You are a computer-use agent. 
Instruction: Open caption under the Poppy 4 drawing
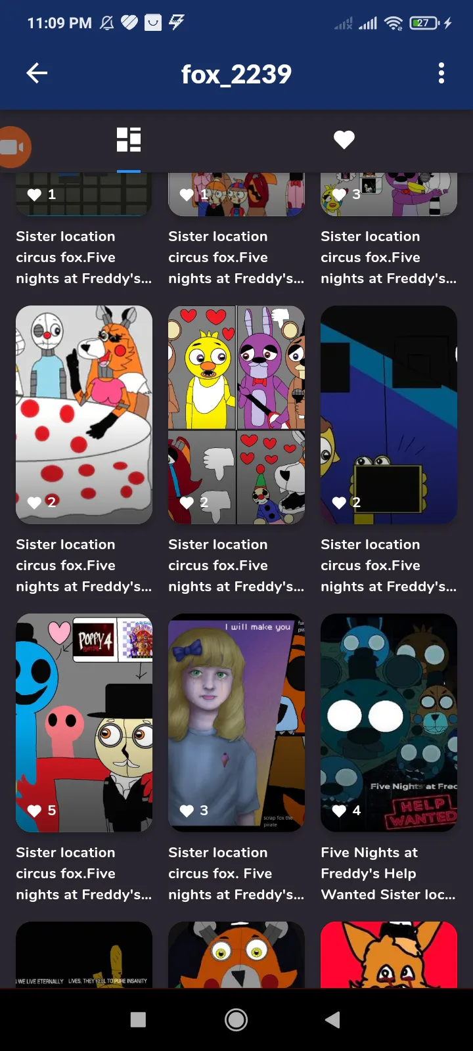coord(84,874)
